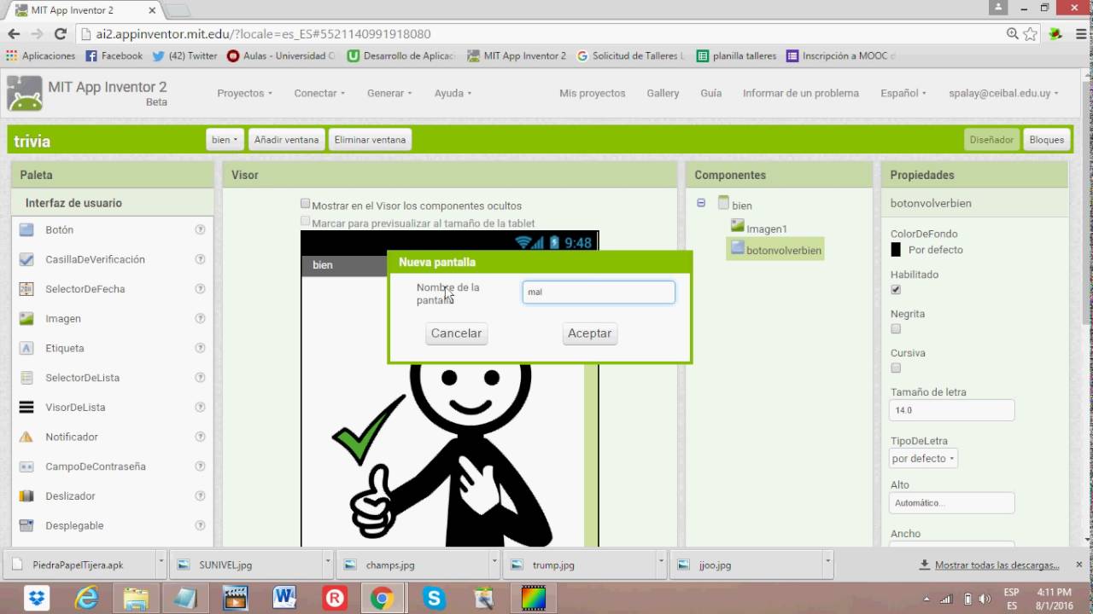This screenshot has width=1093, height=614.
Task: Click the CampoDeContraseña palette icon
Action: coord(26,466)
